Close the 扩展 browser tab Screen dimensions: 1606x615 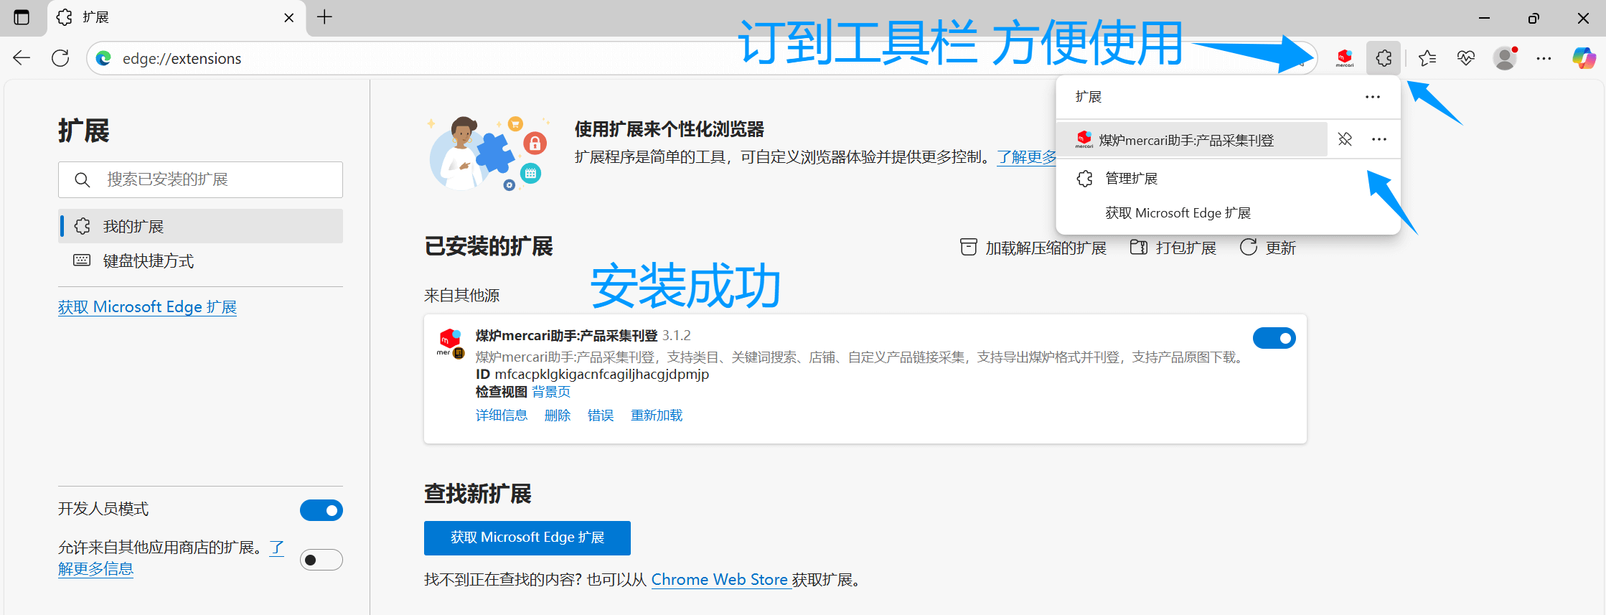[x=288, y=18]
